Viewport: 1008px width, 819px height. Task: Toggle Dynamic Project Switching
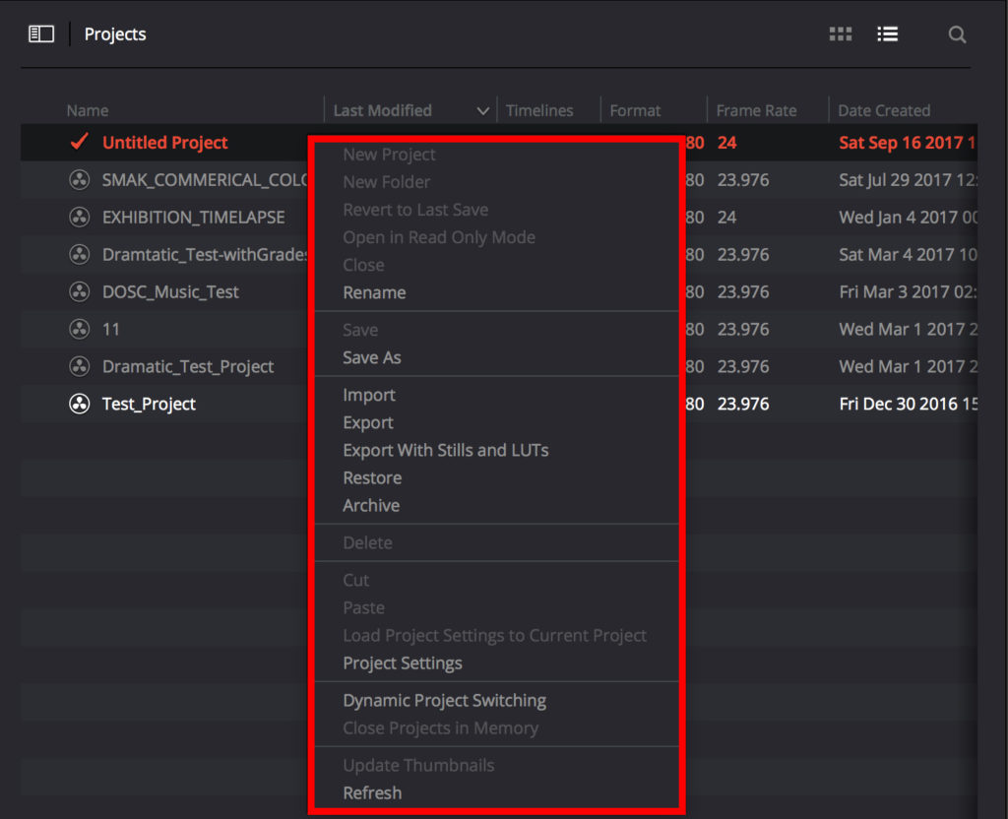444,700
